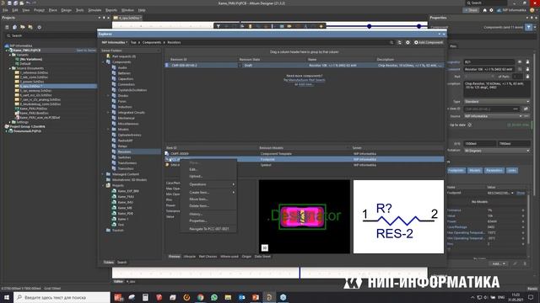Click the Add Component button
The width and height of the screenshot is (540, 303).
pyautogui.click(x=429, y=42)
